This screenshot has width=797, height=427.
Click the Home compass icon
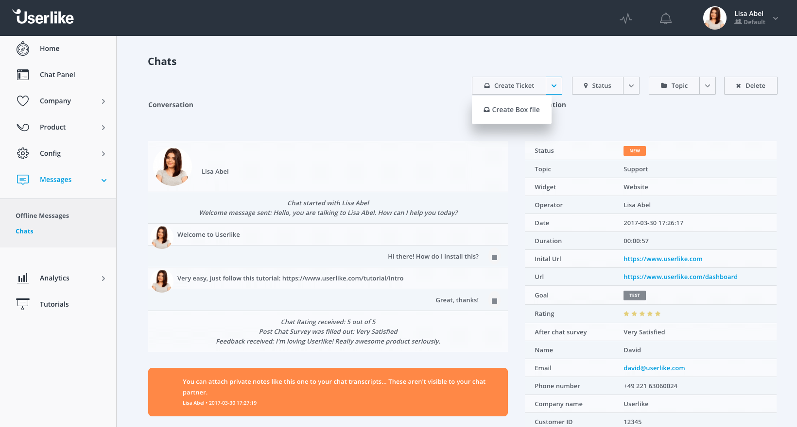tap(23, 49)
